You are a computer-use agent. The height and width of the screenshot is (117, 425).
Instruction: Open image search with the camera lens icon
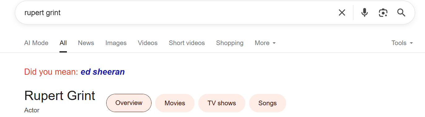coord(383,13)
